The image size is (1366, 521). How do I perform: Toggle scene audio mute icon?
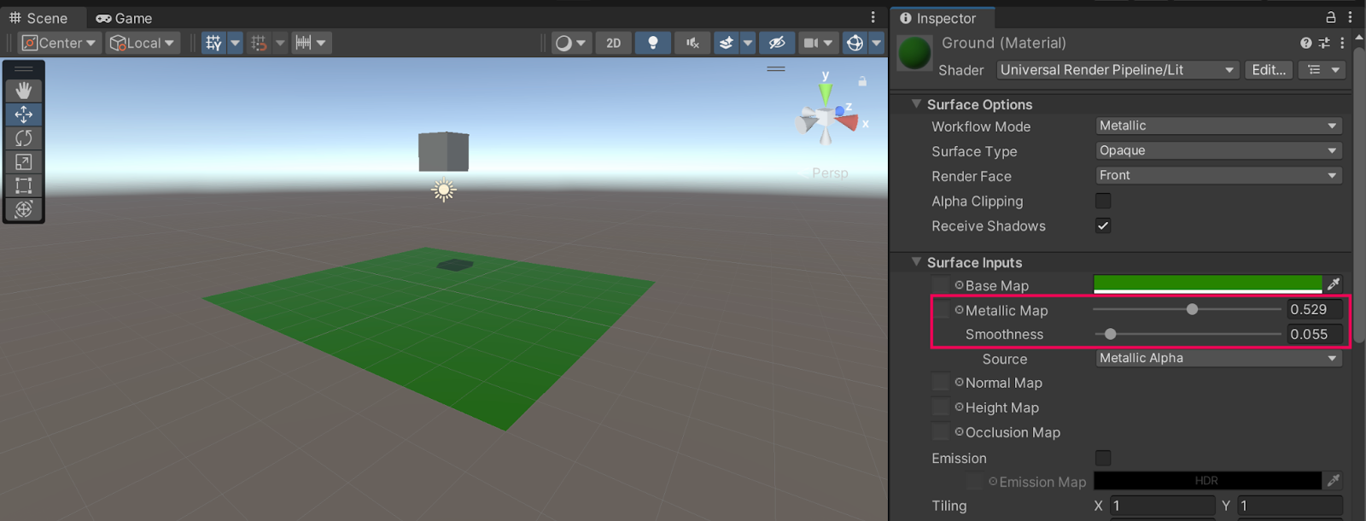(692, 43)
